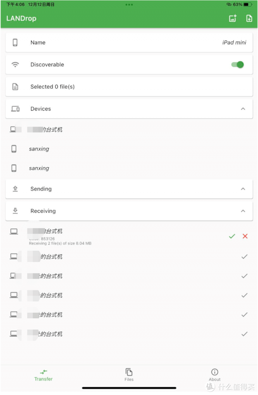Collapse the Sending section

[243, 189]
